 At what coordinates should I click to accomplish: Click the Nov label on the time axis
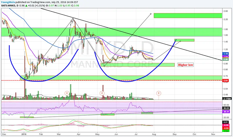(213, 134)
